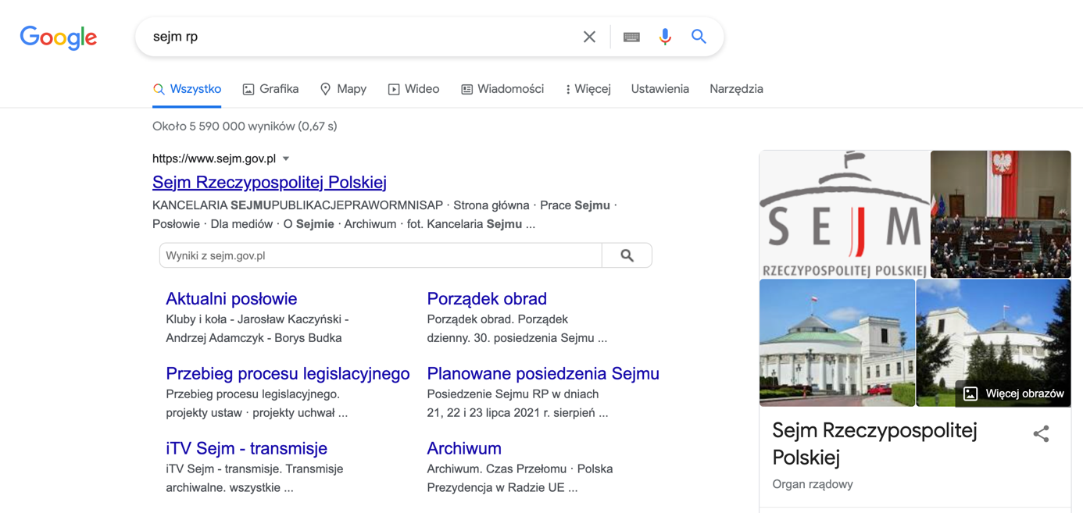Click the https://www.sejm.gov.pl URL text
The width and height of the screenshot is (1083, 513).
214,159
